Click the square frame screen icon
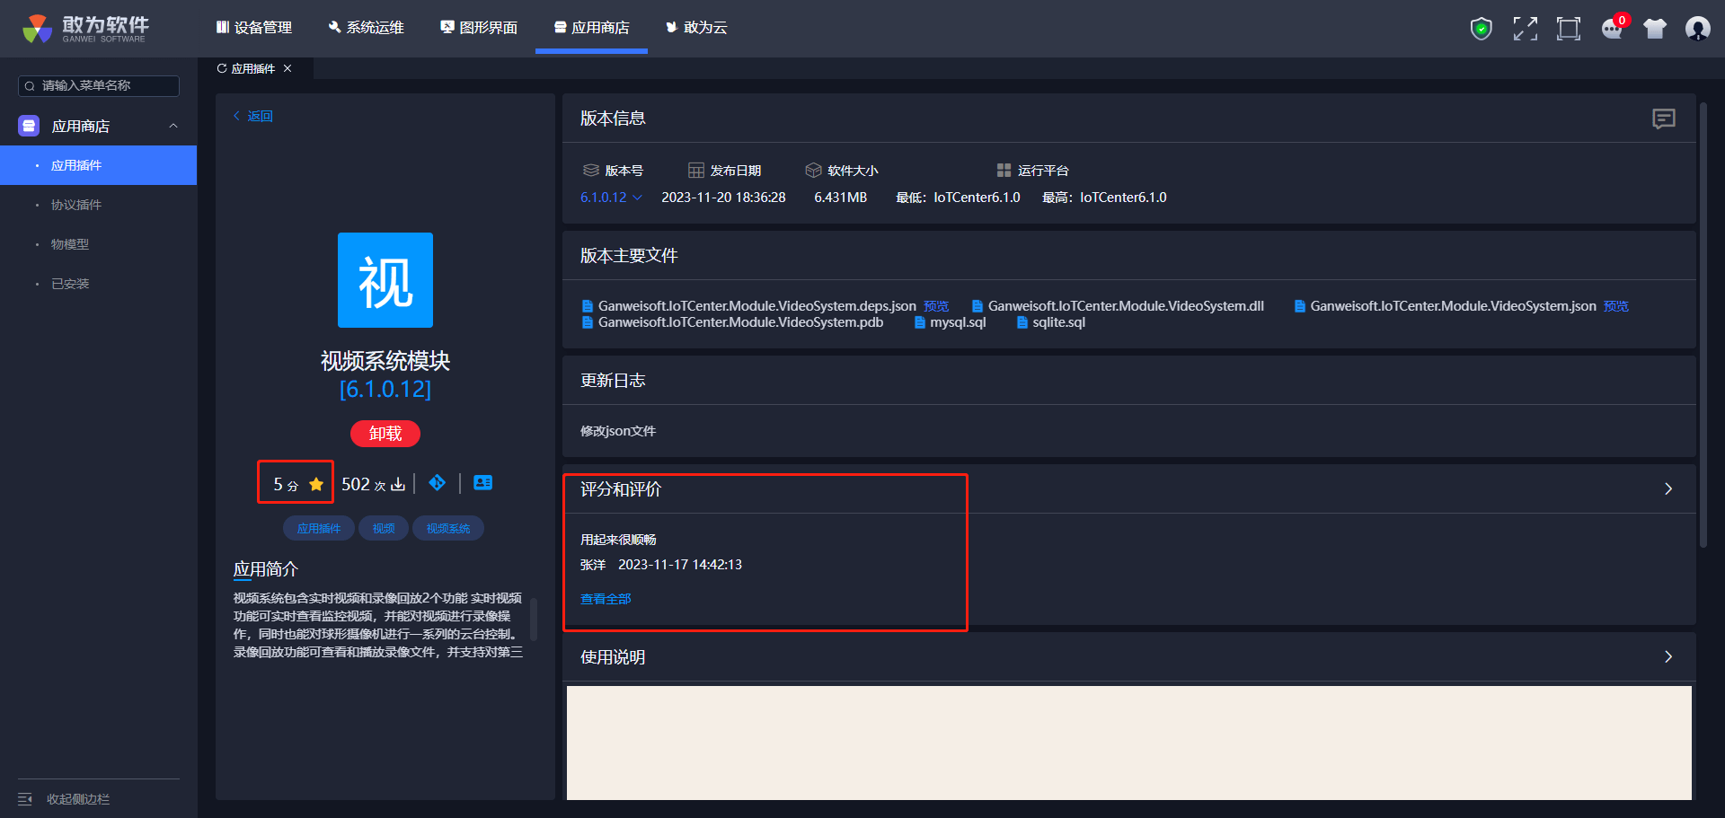 1569,29
